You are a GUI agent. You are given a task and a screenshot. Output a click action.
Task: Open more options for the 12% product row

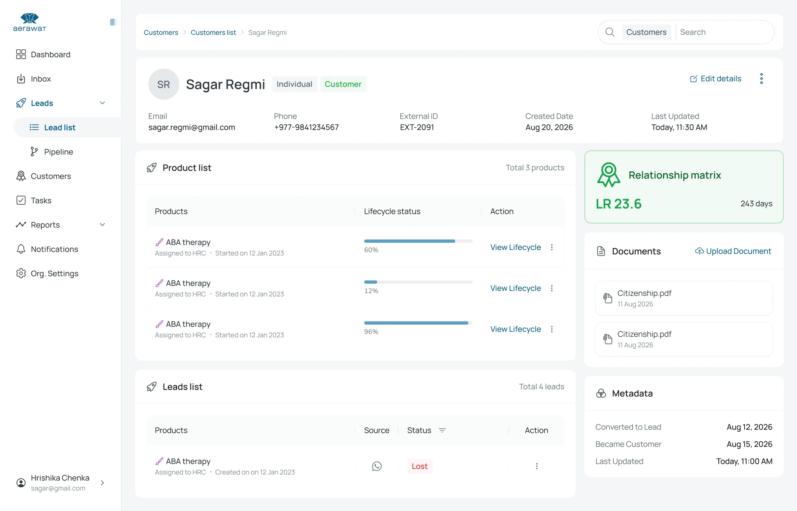[x=552, y=288]
